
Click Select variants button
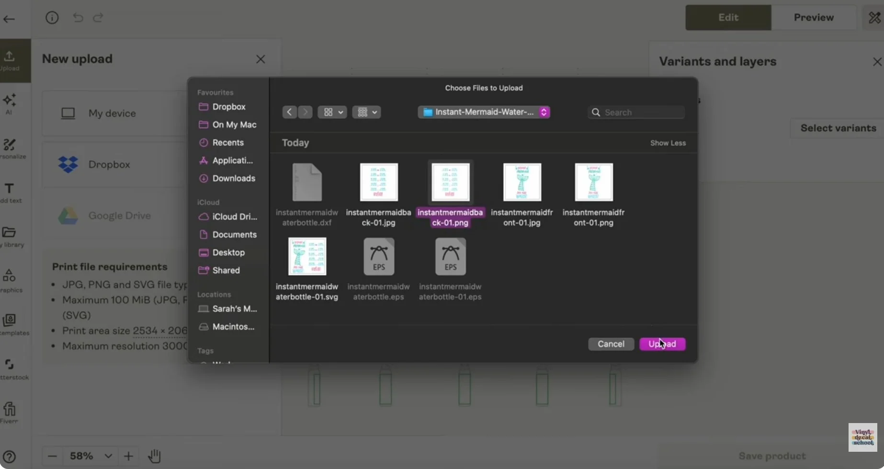838,128
